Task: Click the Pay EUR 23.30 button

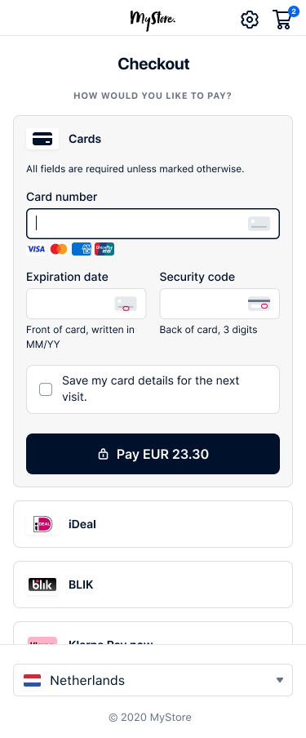Action: click(x=153, y=454)
